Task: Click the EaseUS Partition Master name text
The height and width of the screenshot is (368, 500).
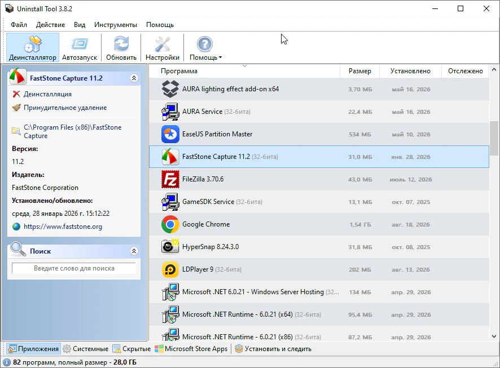Action: (217, 134)
